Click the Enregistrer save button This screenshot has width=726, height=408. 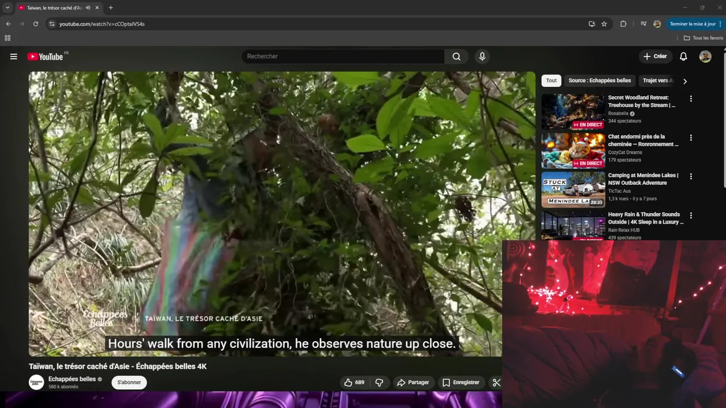click(x=461, y=382)
